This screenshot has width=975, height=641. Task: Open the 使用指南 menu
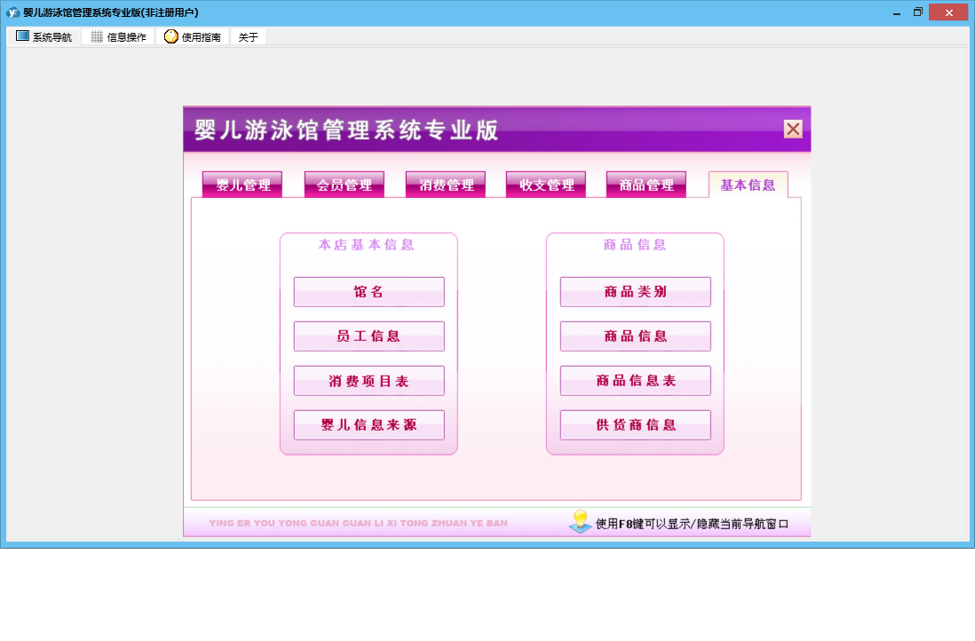193,36
